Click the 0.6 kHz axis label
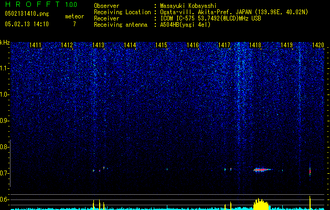The image size is (330, 210). click(4, 199)
